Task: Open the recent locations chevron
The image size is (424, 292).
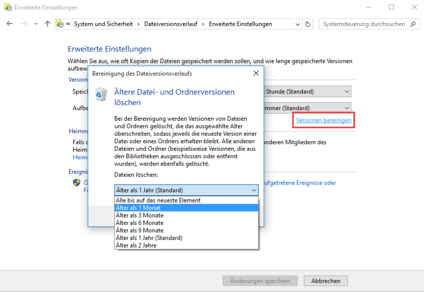Action: click(x=36, y=24)
